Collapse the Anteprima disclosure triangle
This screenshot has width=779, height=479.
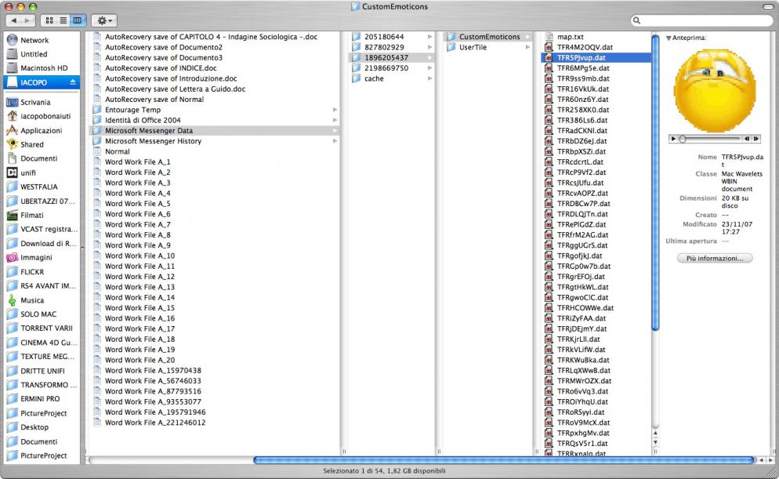[668, 38]
